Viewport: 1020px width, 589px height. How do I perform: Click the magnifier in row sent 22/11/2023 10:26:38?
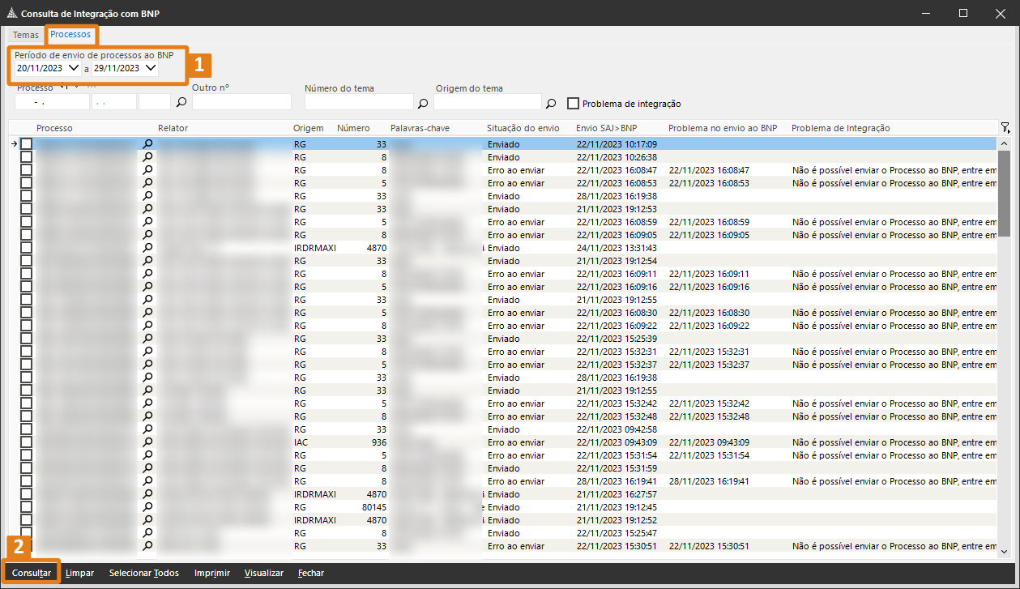(147, 156)
